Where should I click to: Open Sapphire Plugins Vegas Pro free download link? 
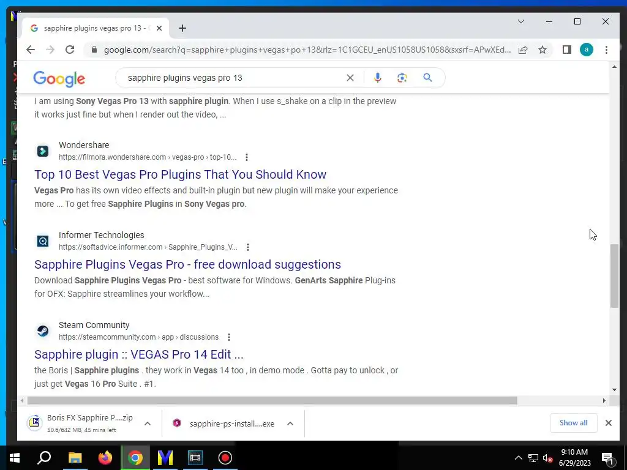pyautogui.click(x=187, y=264)
